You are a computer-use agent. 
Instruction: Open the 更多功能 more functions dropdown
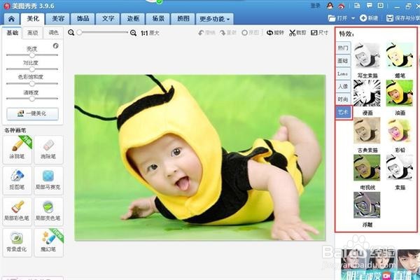click(215, 19)
